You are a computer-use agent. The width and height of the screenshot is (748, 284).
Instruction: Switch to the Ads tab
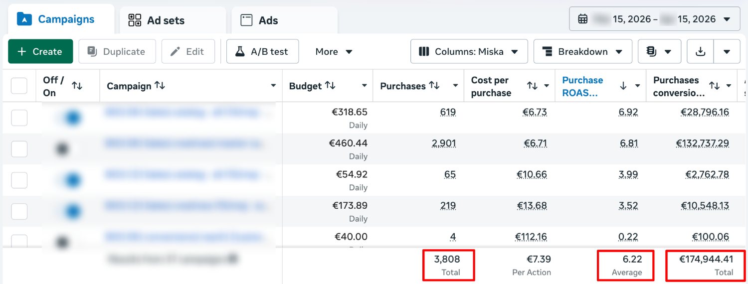[285, 20]
